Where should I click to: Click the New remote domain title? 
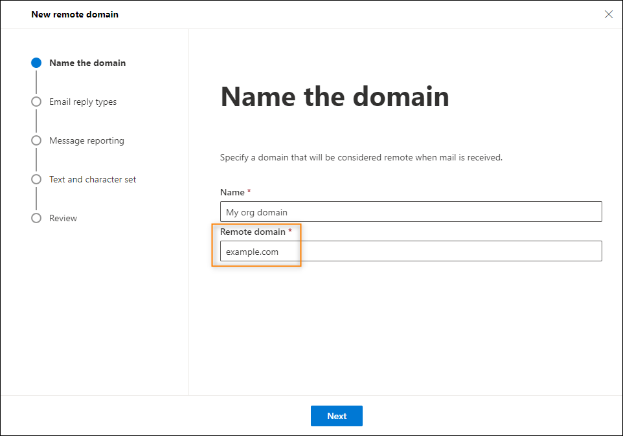pos(74,14)
